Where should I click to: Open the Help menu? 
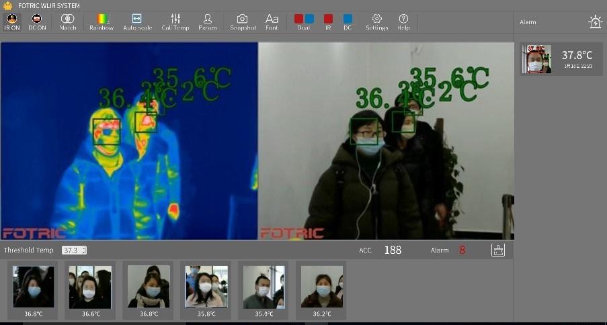click(x=403, y=22)
